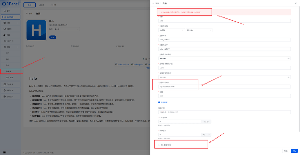Viewport: 300px width, 155px height.
Task: Click the 内存限制 memory limit input
Action: [x=180, y=135]
